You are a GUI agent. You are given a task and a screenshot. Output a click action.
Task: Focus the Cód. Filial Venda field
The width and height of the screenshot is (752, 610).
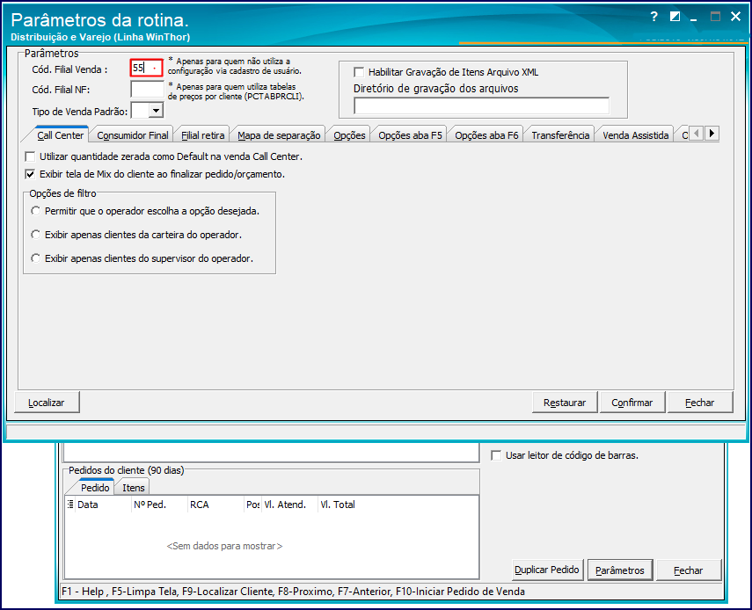146,68
